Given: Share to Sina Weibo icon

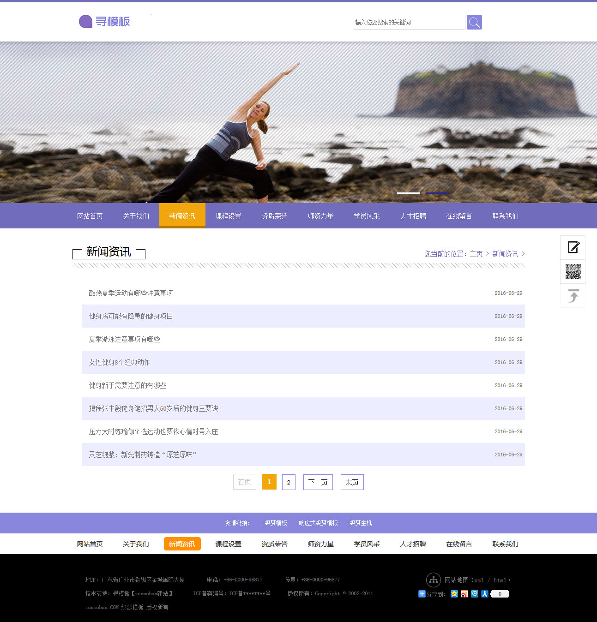Looking at the screenshot, I should 464,594.
